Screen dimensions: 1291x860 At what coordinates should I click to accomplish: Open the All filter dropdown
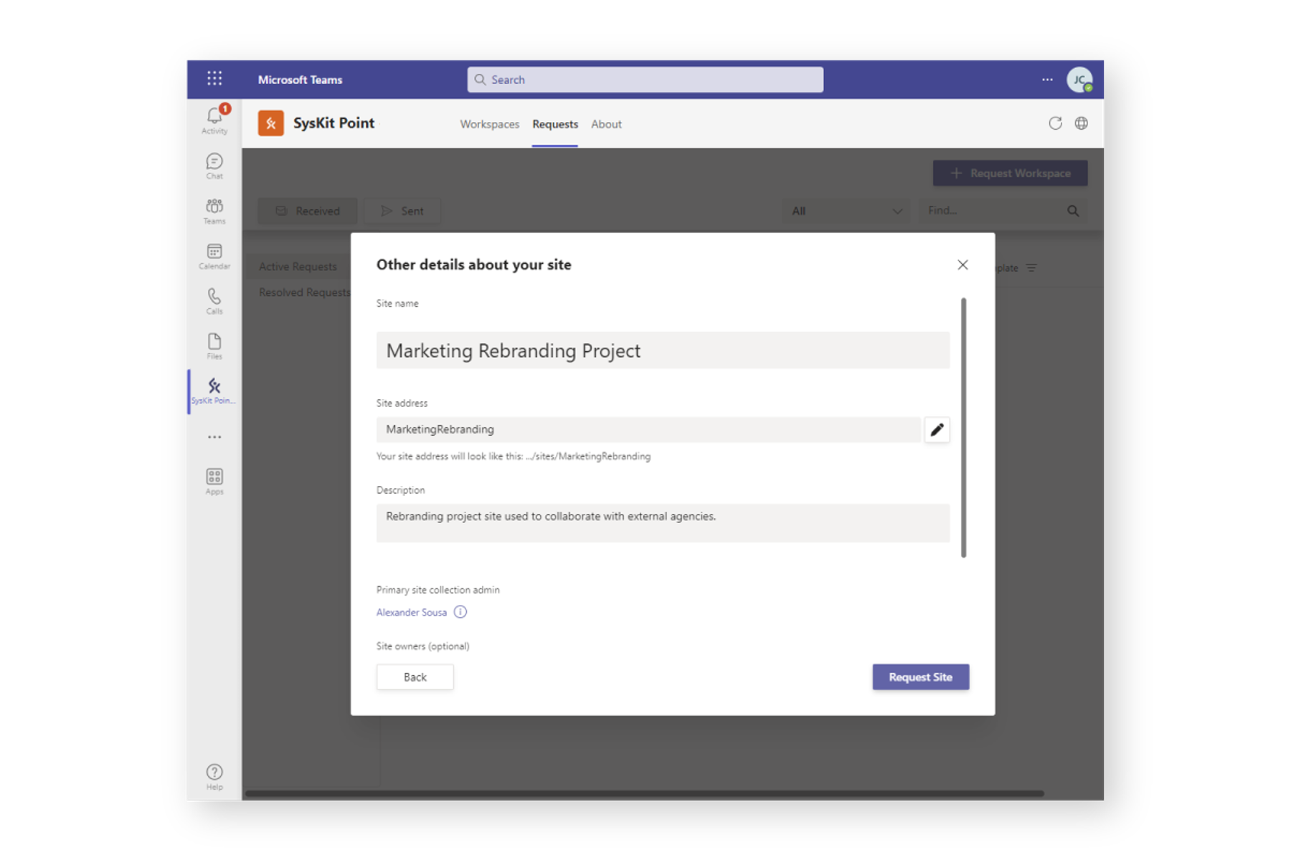(846, 211)
